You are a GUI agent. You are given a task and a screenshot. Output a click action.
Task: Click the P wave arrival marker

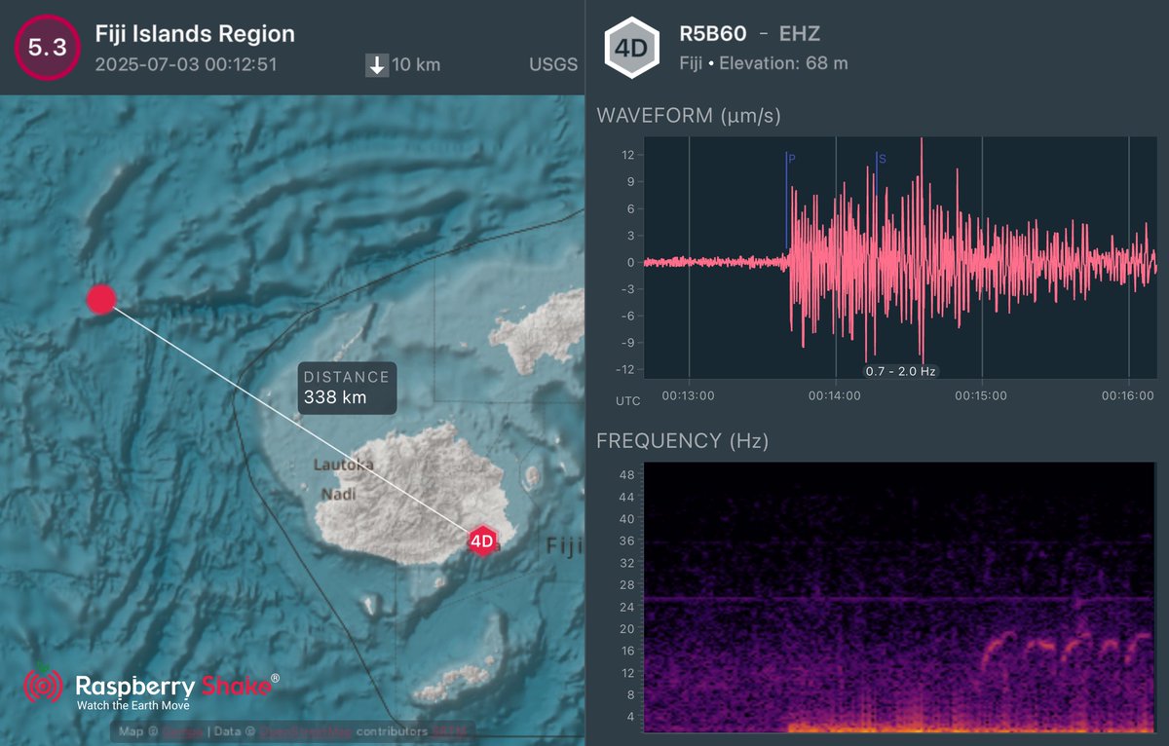pos(787,200)
